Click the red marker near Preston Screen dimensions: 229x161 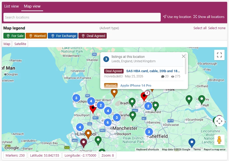click(x=93, y=109)
